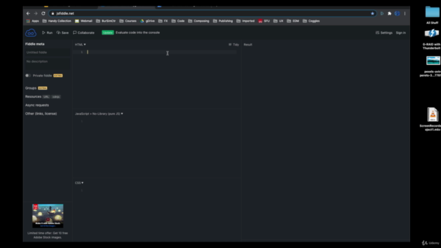Image resolution: width=441 pixels, height=248 pixels.
Task: Open the Code bookmark folder
Action: pyautogui.click(x=178, y=21)
